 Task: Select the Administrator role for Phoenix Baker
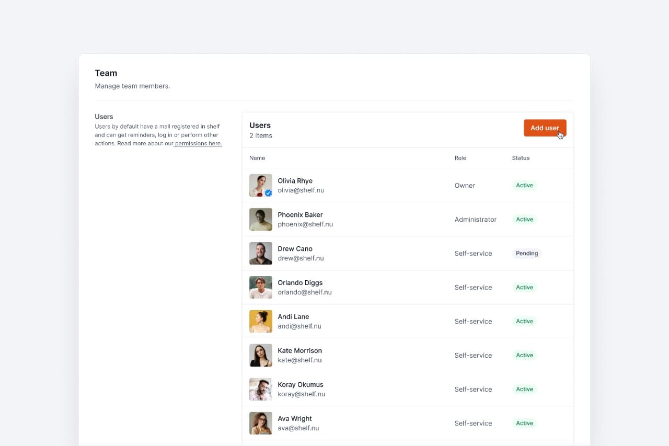pos(475,220)
